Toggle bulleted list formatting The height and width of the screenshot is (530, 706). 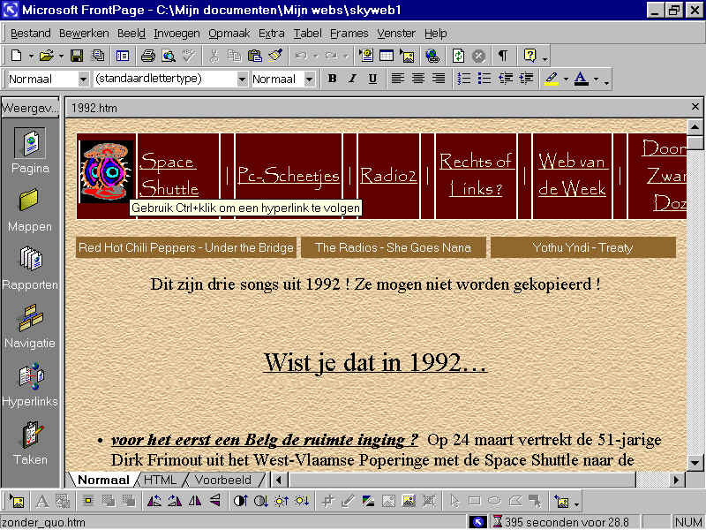click(x=484, y=79)
